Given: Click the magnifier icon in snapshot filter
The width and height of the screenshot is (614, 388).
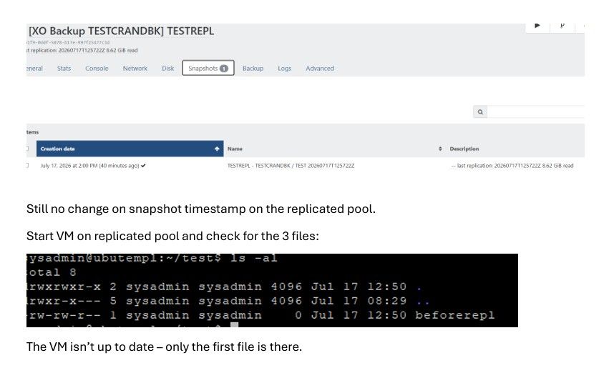Looking at the screenshot, I should point(480,112).
